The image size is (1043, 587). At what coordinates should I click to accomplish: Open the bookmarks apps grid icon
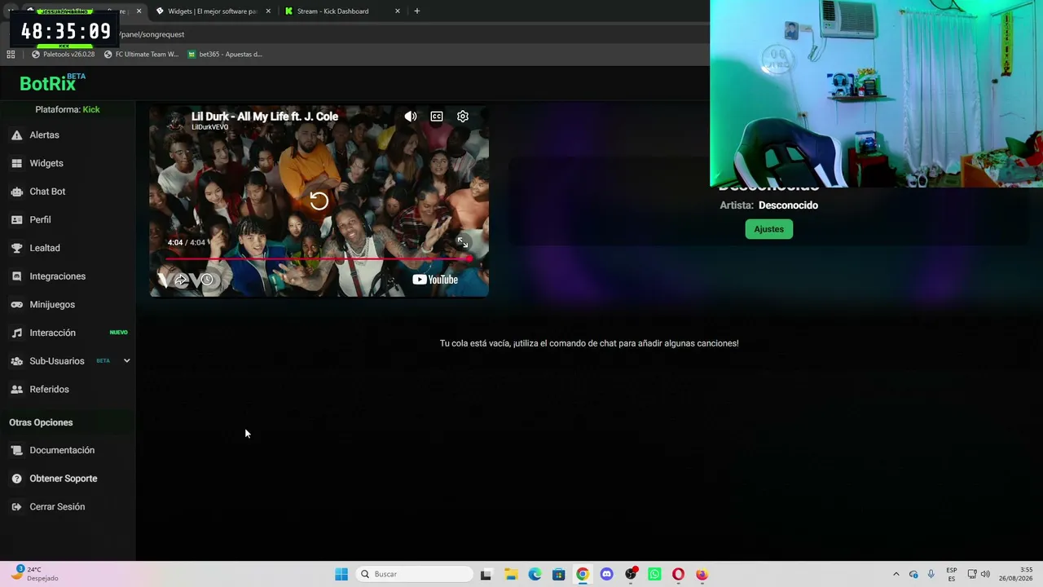point(11,55)
